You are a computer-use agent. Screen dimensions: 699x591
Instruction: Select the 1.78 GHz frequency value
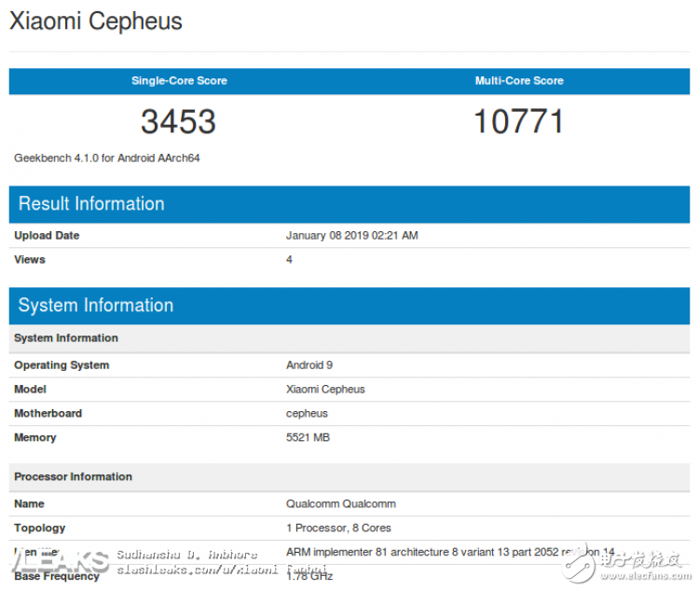pos(309,576)
